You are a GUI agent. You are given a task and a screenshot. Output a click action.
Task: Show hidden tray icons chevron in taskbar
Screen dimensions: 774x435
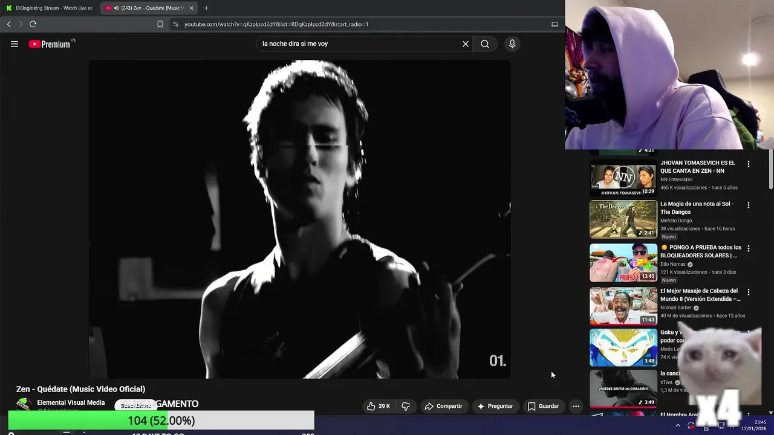click(678, 425)
